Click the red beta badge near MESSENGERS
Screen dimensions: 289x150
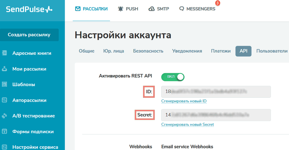tap(218, 3)
